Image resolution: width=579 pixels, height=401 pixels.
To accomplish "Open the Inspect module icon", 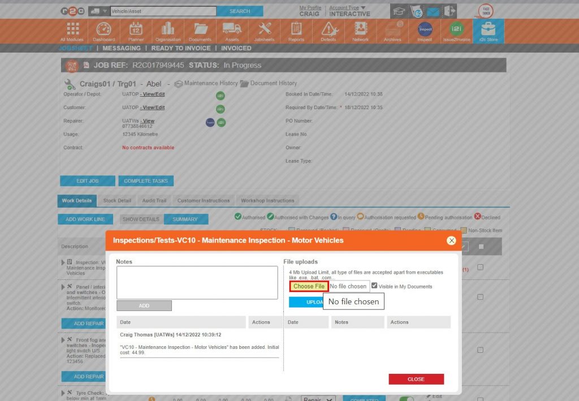I will (425, 29).
